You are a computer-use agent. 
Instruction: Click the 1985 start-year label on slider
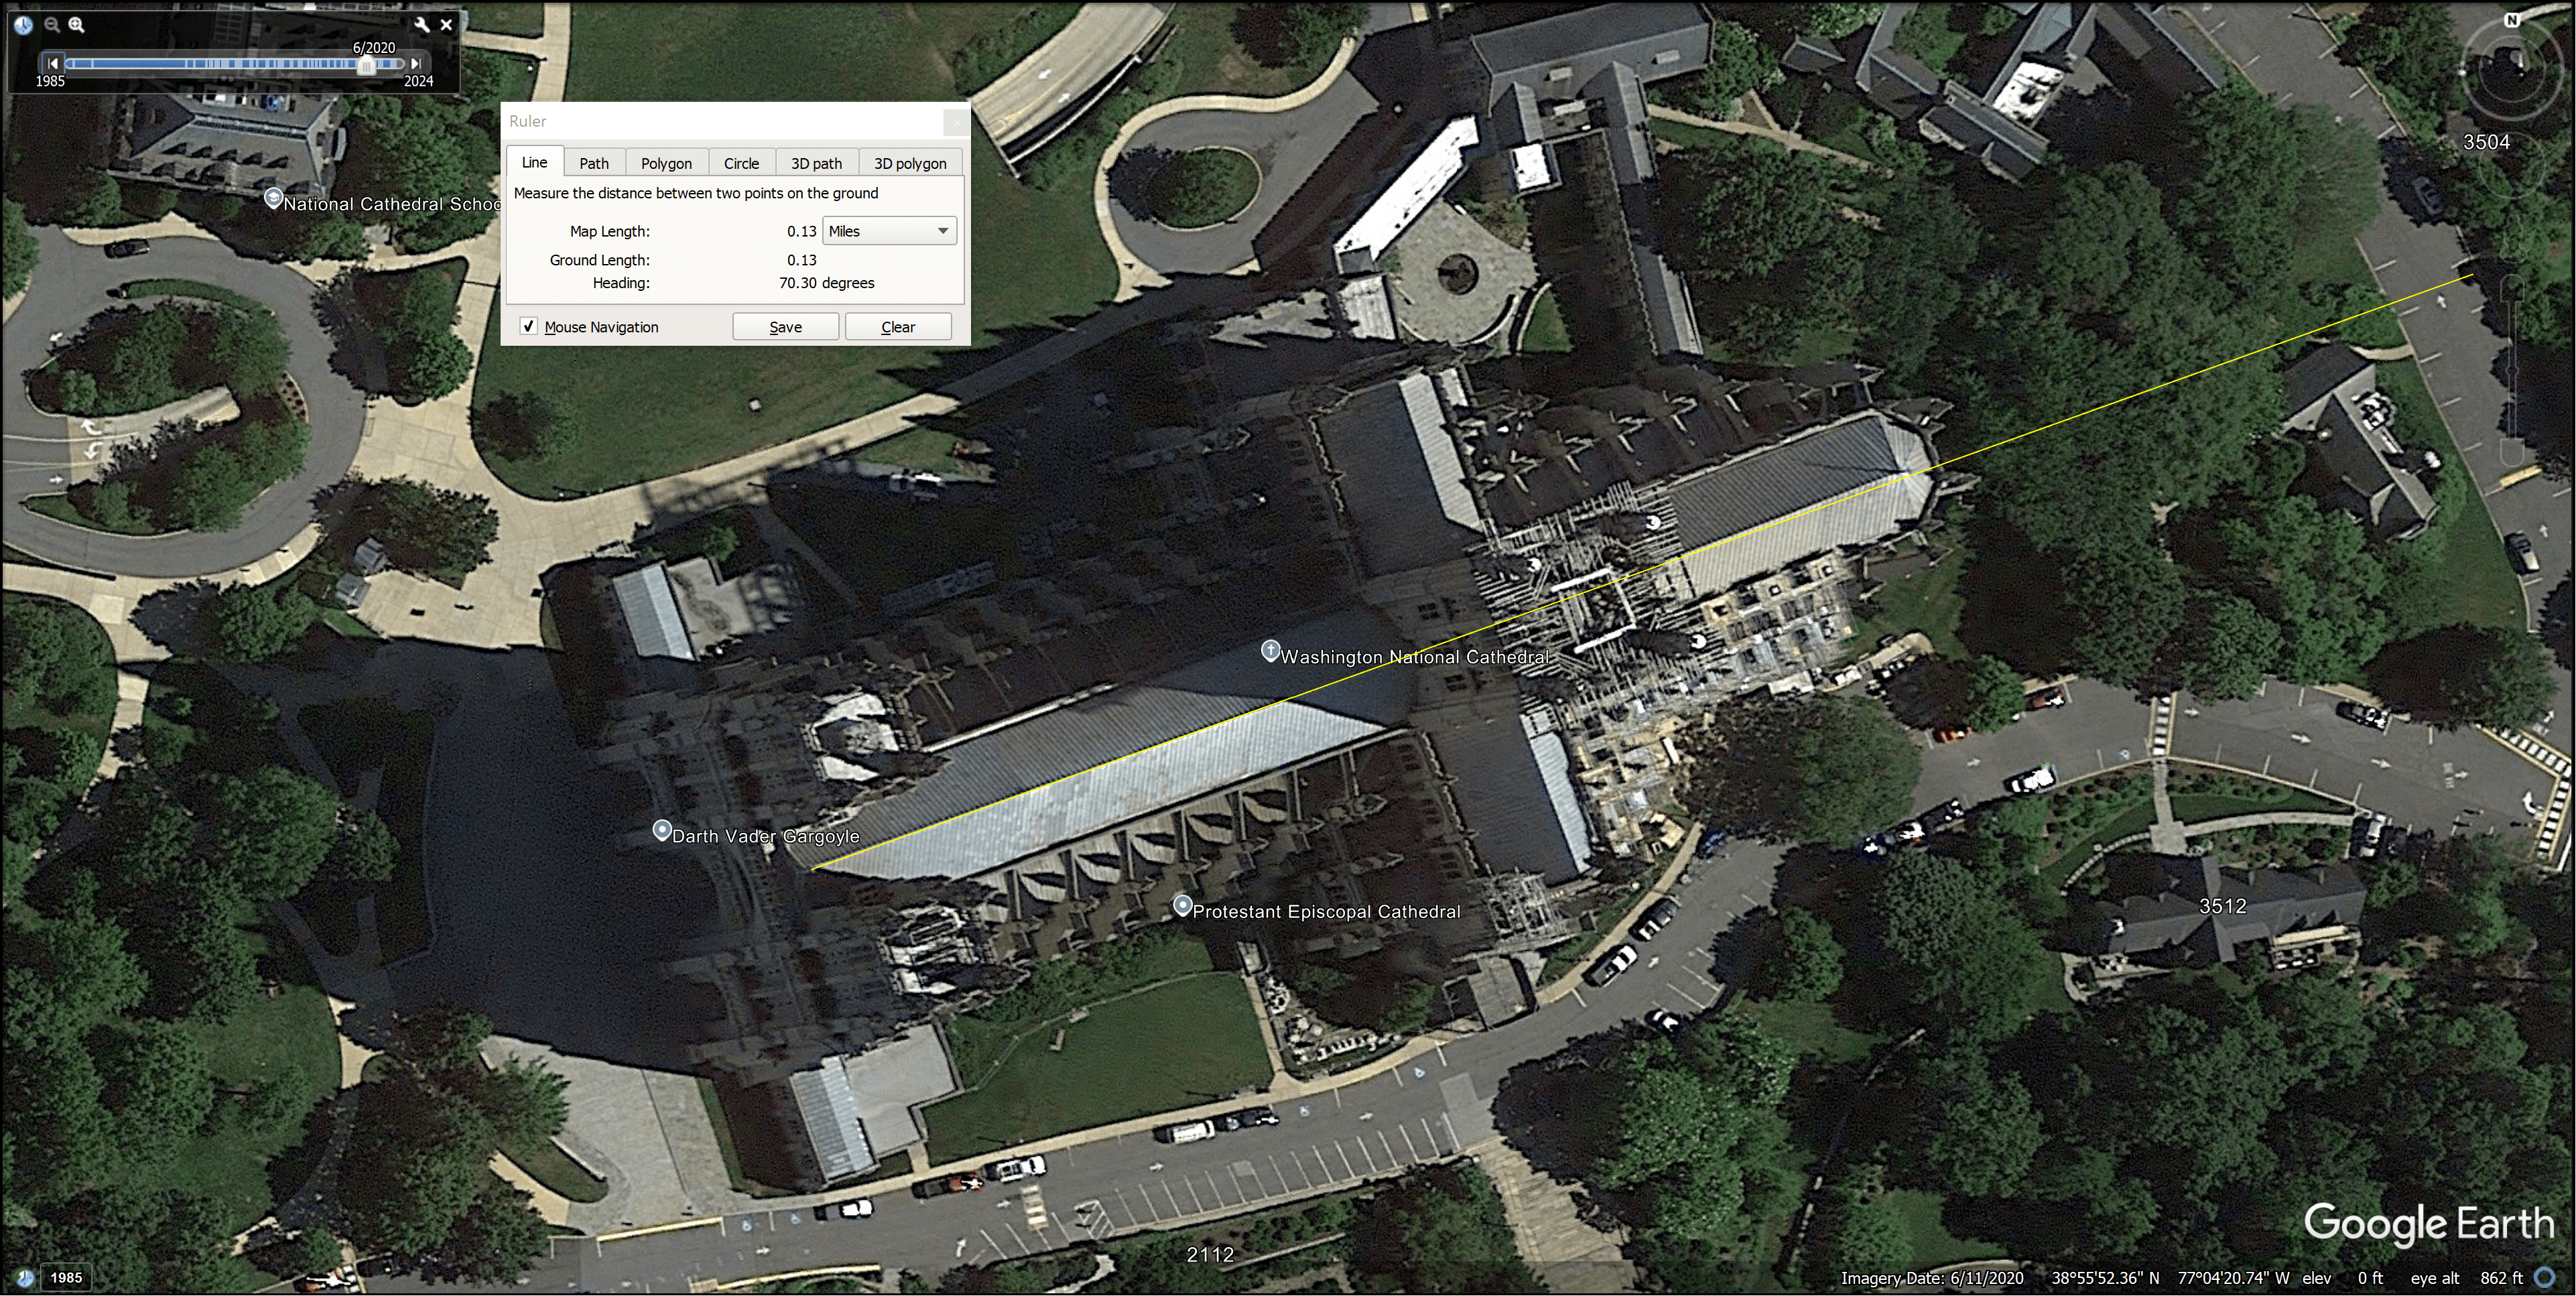[x=50, y=82]
